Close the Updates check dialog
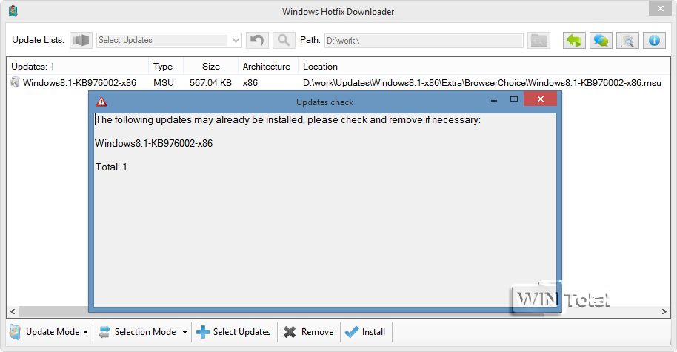This screenshot has width=677, height=352. tap(540, 99)
